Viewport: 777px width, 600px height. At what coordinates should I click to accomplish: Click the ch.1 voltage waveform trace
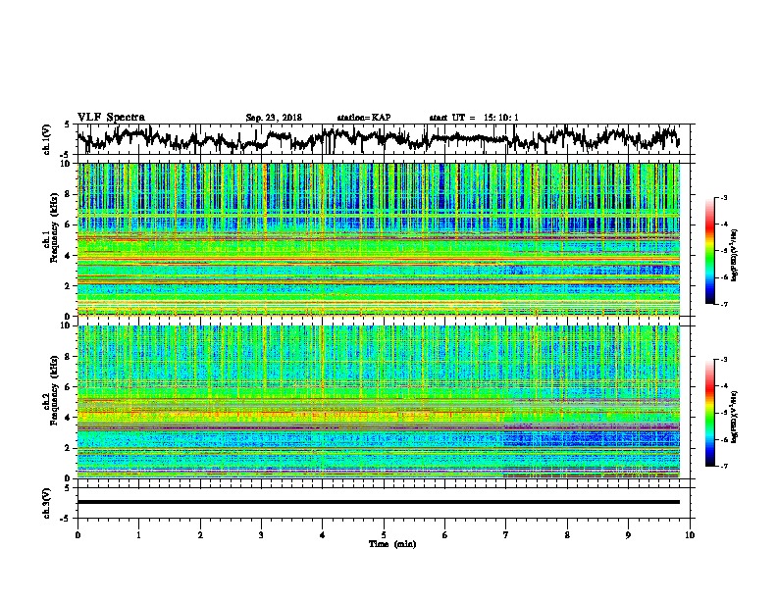point(378,139)
